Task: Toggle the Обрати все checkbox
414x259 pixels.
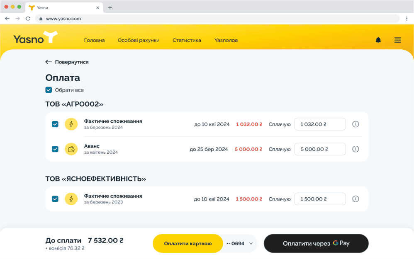Action: click(49, 90)
